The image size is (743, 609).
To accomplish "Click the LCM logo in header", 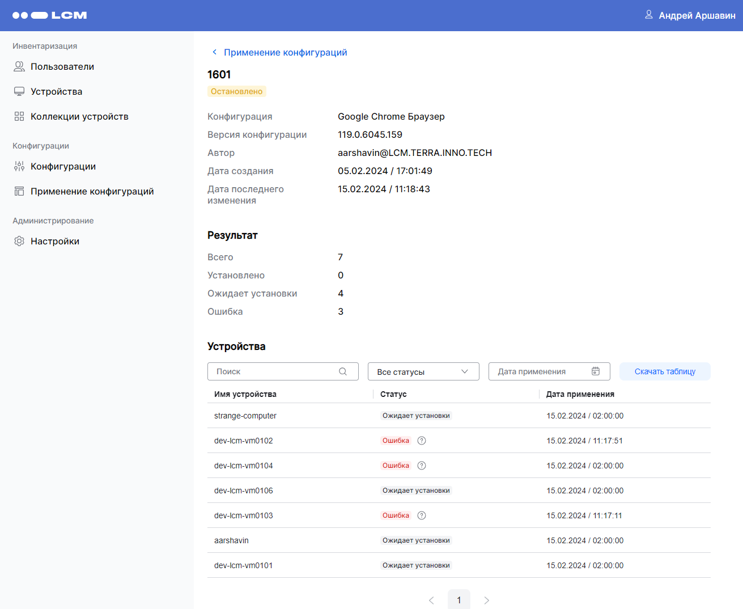I will 50,15.
